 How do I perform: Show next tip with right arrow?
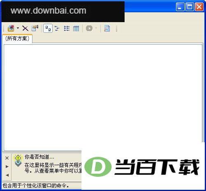(x=7, y=166)
